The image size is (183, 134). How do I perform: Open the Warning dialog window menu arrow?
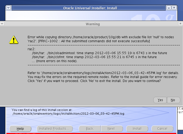pyautogui.click(x=2, y=24)
